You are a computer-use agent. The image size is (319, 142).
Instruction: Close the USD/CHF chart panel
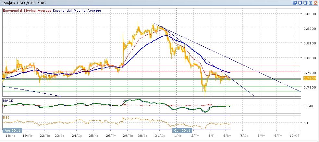316,3
